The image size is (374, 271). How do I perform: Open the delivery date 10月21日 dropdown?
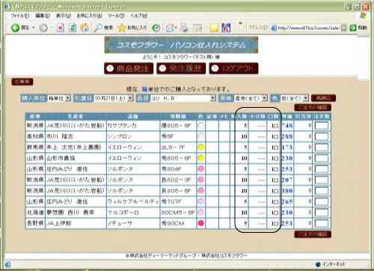tap(114, 98)
